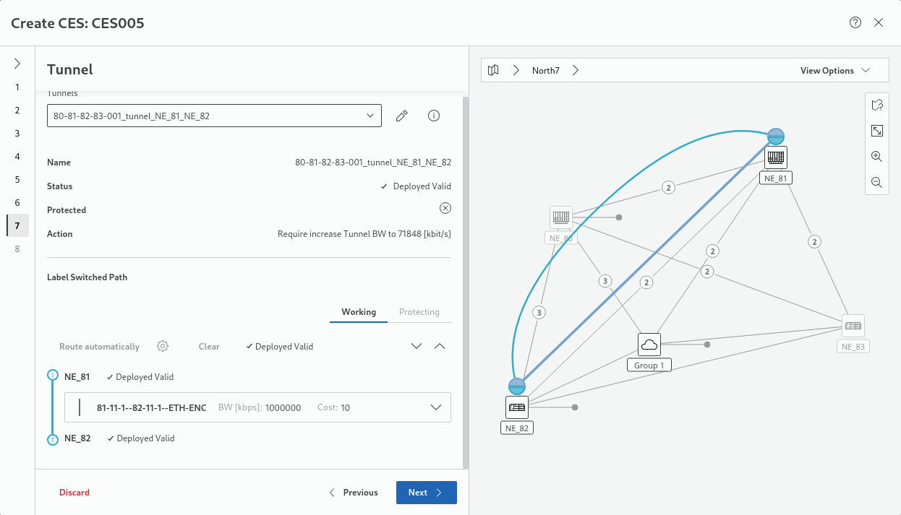The width and height of the screenshot is (901, 515).
Task: Expand the 81-11-1--82-11-1--ETH-ENC link row
Action: click(436, 407)
